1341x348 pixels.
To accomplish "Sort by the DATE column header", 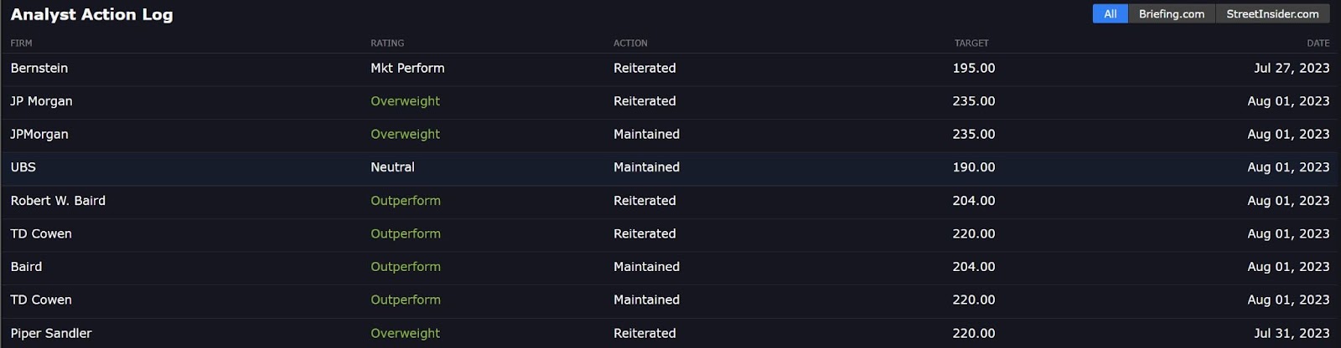I will pyautogui.click(x=1318, y=43).
